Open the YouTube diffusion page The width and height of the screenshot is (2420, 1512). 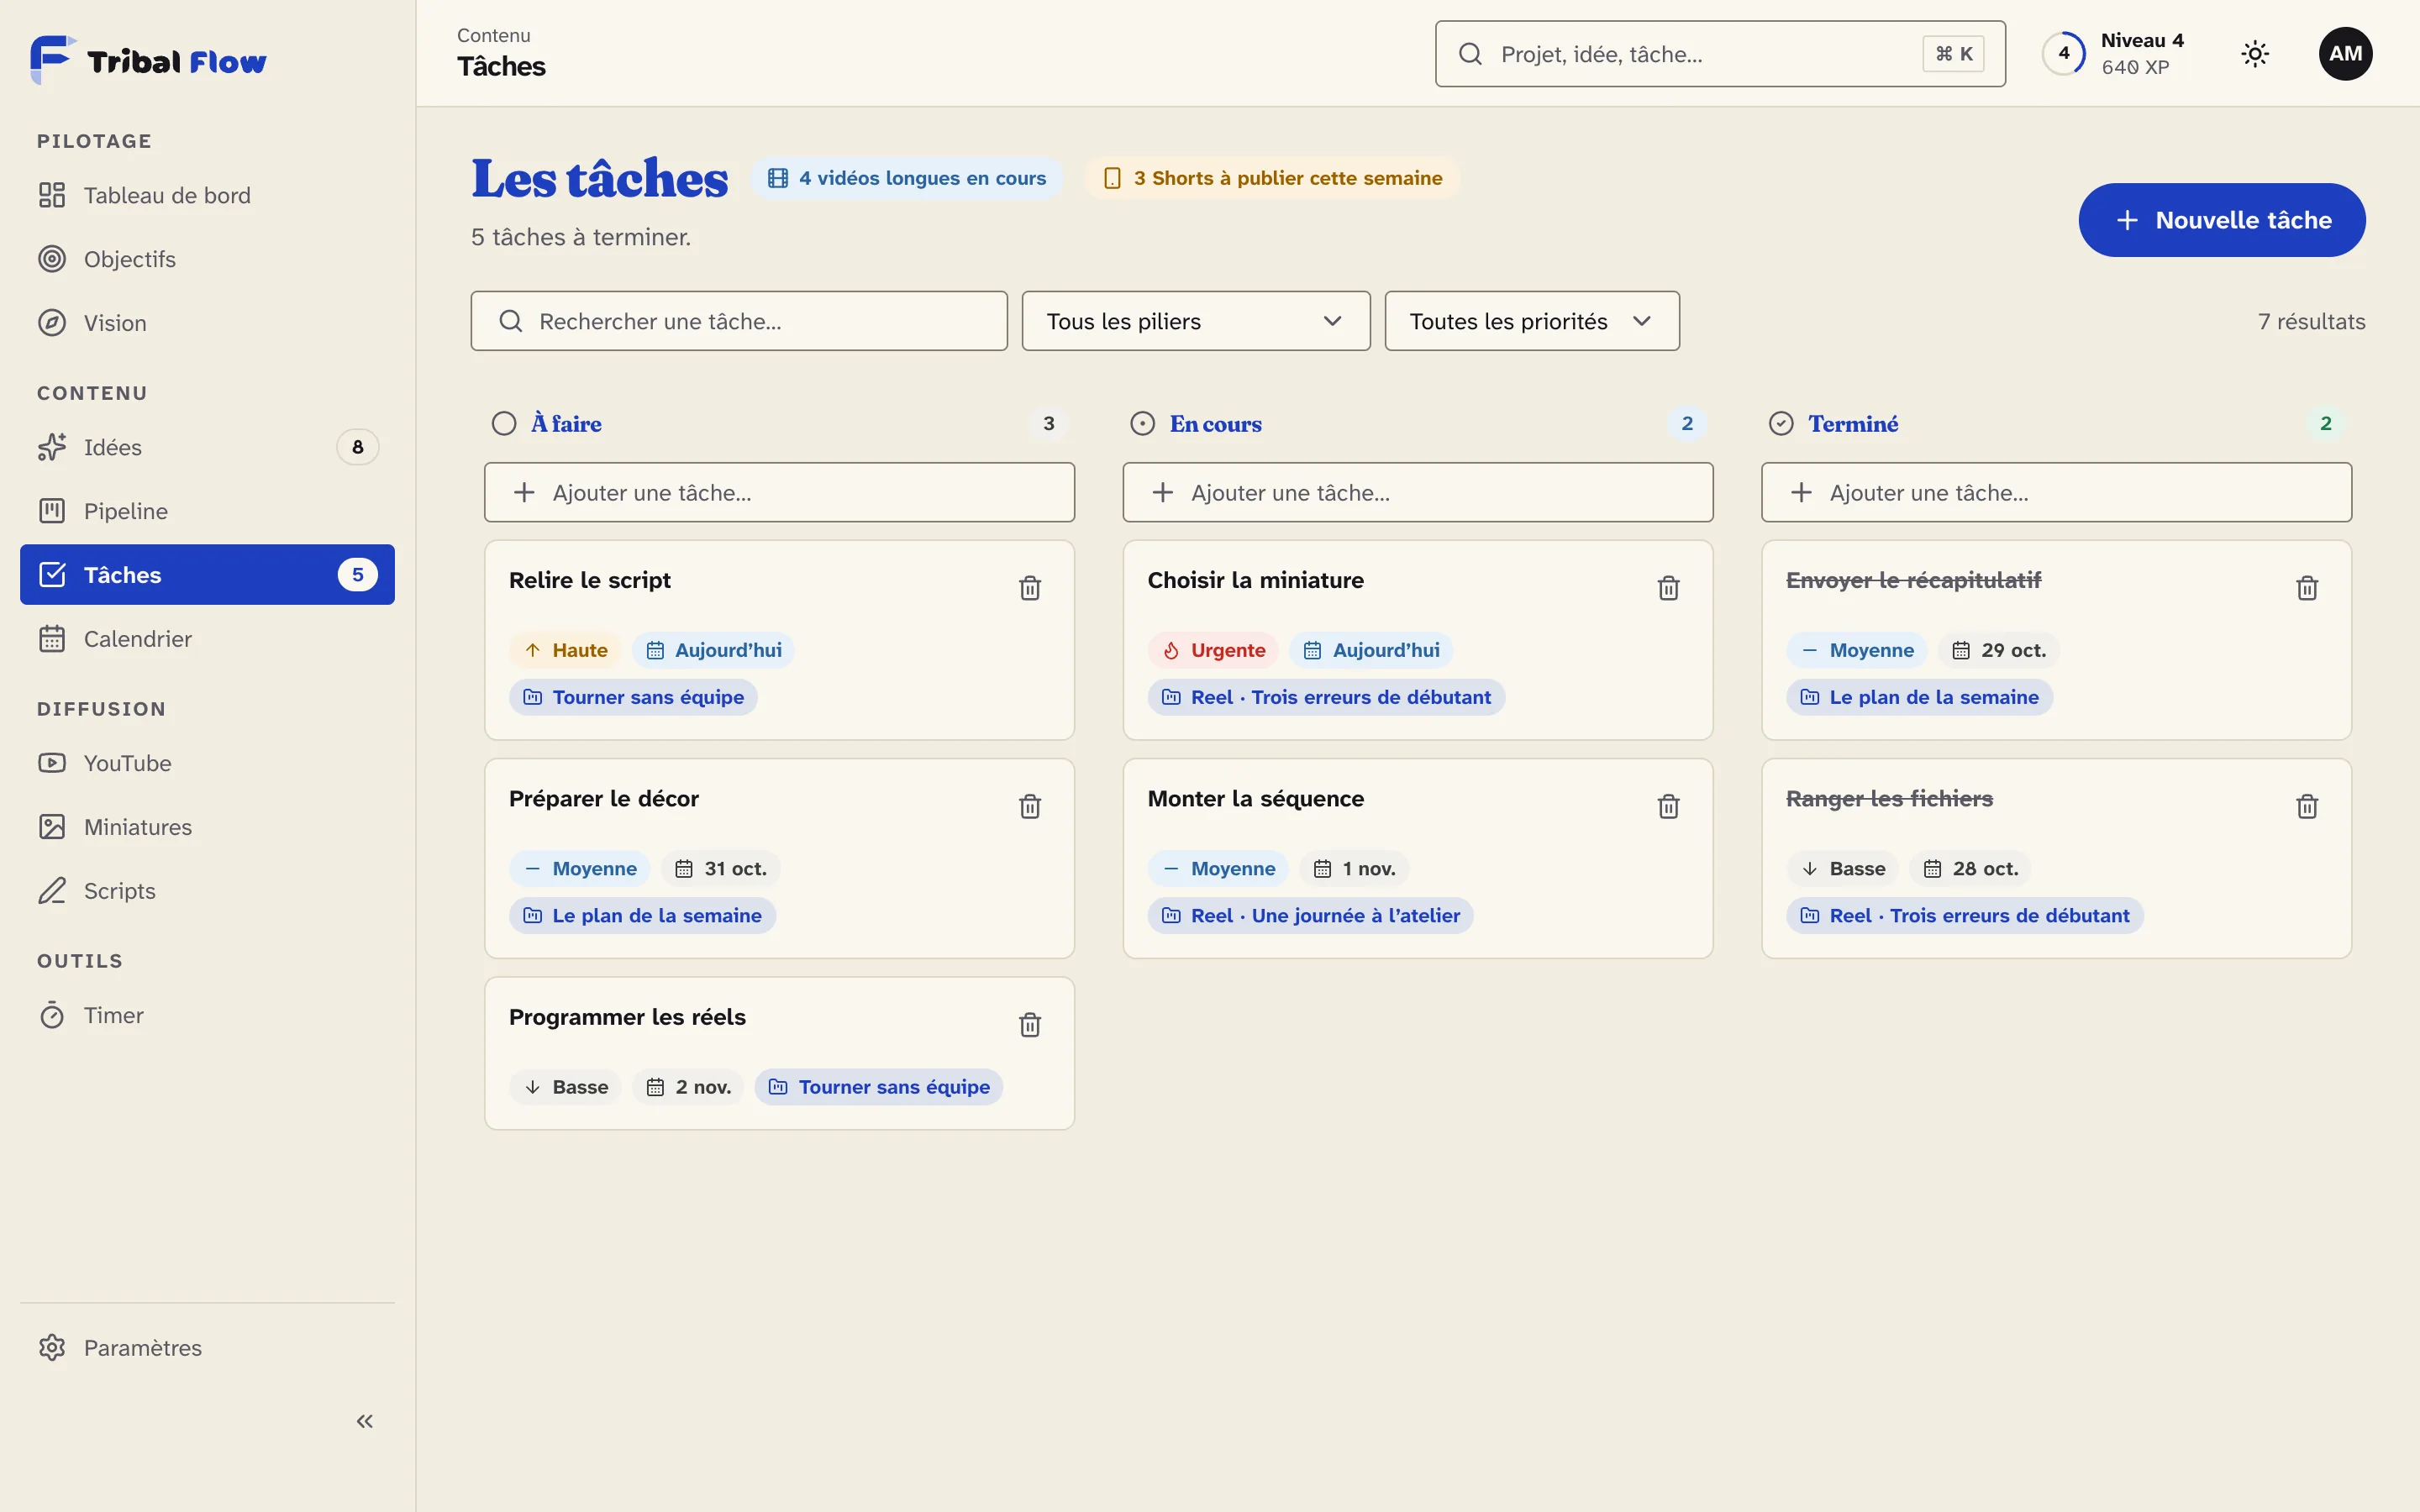pos(207,763)
